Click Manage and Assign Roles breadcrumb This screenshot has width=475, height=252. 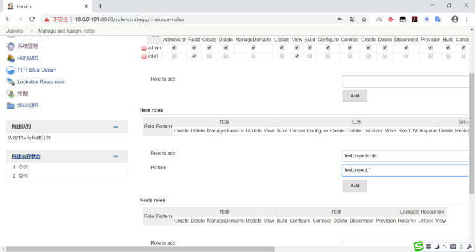pos(67,31)
